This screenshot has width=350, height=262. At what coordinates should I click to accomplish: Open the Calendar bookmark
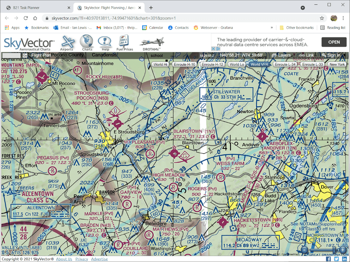pyautogui.click(x=153, y=27)
